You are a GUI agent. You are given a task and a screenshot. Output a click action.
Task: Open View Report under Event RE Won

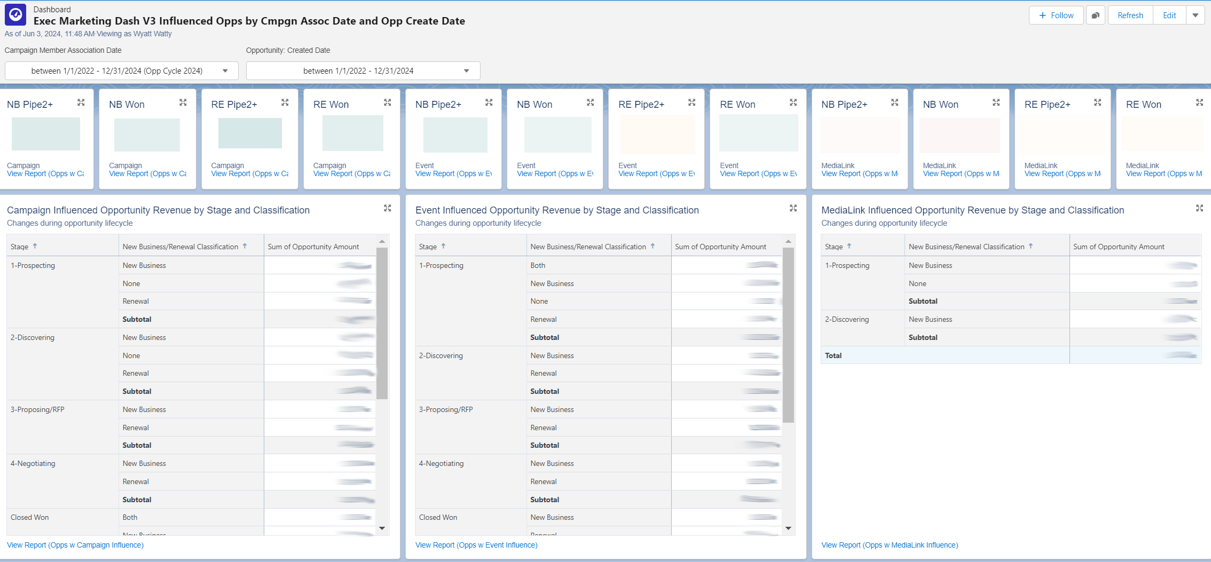coord(758,173)
